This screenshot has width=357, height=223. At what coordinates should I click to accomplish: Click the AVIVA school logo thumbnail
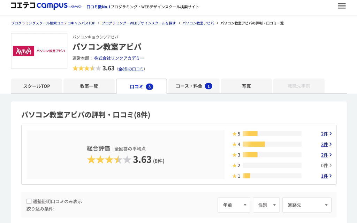[x=39, y=51]
